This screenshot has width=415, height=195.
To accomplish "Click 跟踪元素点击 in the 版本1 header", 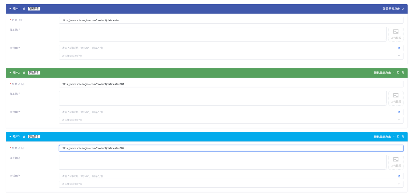I will click(391, 9).
